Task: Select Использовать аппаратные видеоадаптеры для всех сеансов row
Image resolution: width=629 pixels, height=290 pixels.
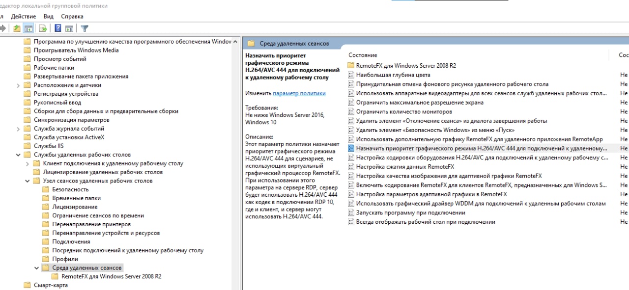Action: 482,93
